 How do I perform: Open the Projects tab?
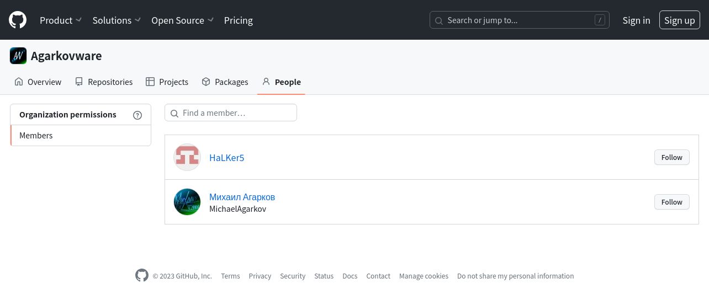click(x=167, y=82)
